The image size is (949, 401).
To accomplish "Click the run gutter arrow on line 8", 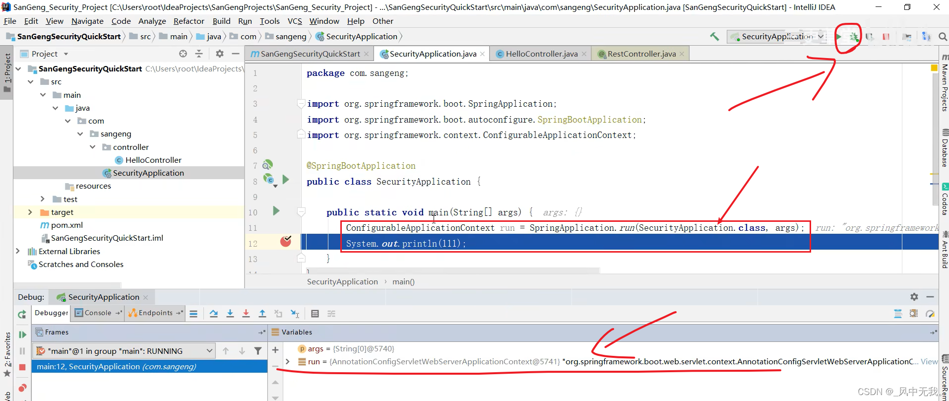I will pos(286,179).
